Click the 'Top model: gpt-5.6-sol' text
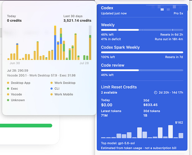This screenshot has width=192, height=155. [118, 143]
